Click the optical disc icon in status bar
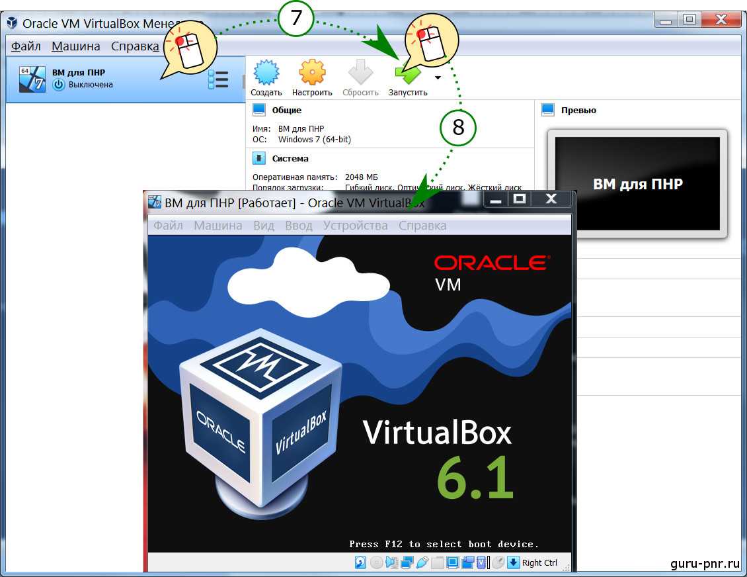The height and width of the screenshot is (577, 747). tap(376, 562)
